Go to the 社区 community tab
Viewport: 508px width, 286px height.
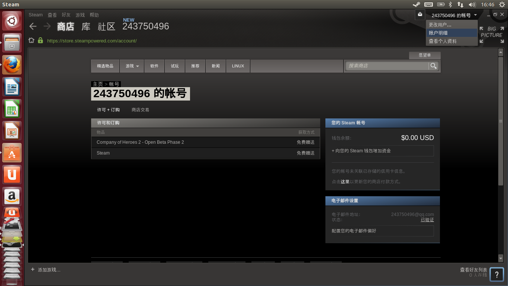click(x=106, y=26)
